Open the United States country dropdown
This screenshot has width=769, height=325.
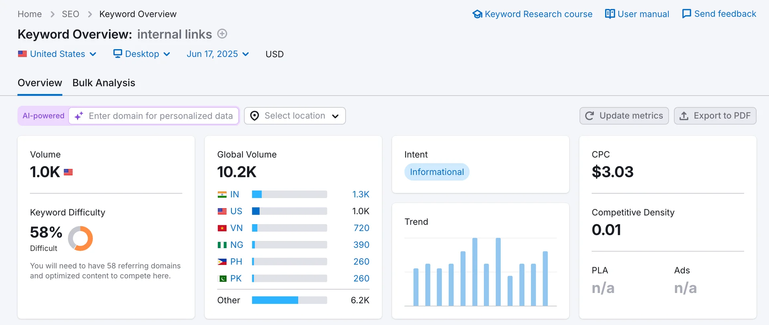tap(57, 54)
